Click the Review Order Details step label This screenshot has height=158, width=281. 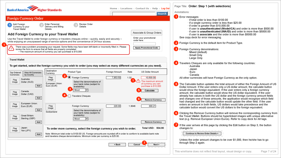point(86,25)
